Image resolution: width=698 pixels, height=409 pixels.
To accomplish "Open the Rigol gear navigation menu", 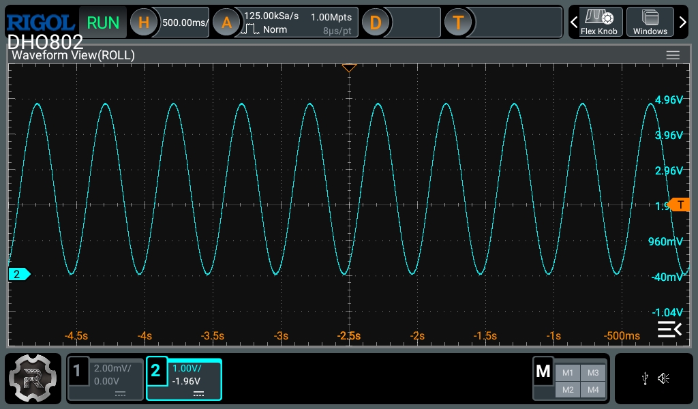I will point(33,378).
